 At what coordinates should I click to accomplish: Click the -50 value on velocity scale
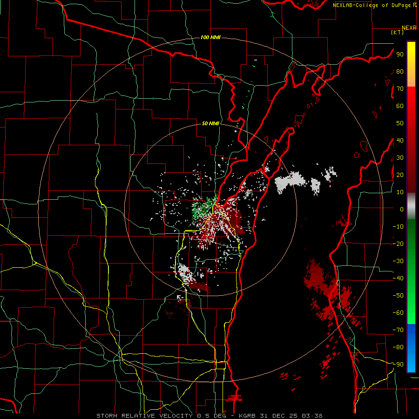pyautogui.click(x=398, y=296)
